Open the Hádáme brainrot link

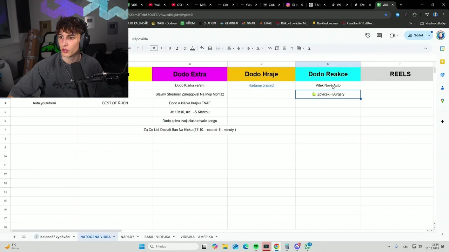(261, 85)
